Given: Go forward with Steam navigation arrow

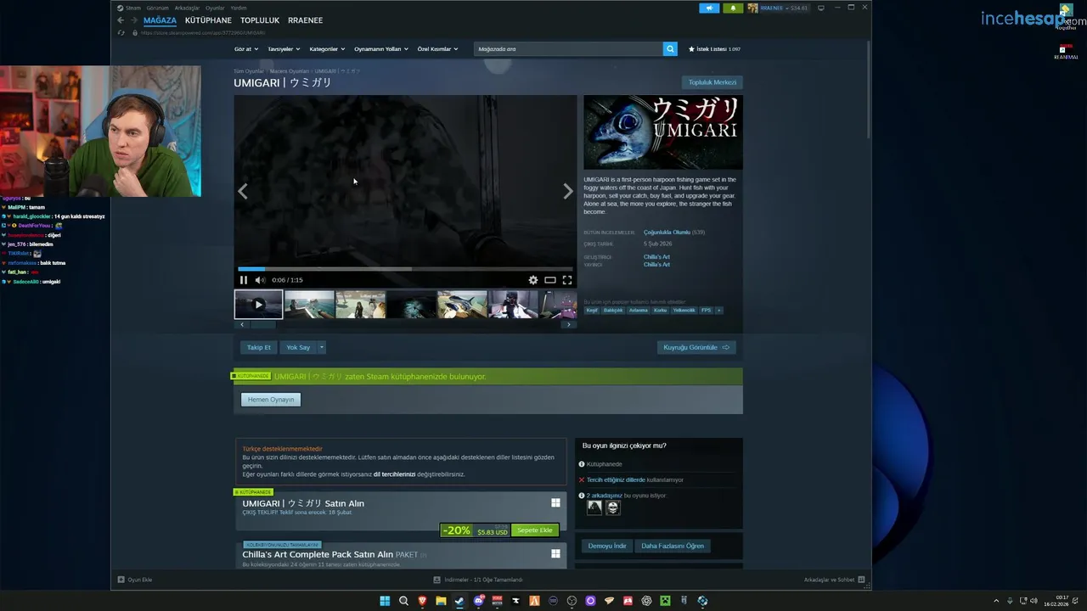Looking at the screenshot, I should 134,20.
